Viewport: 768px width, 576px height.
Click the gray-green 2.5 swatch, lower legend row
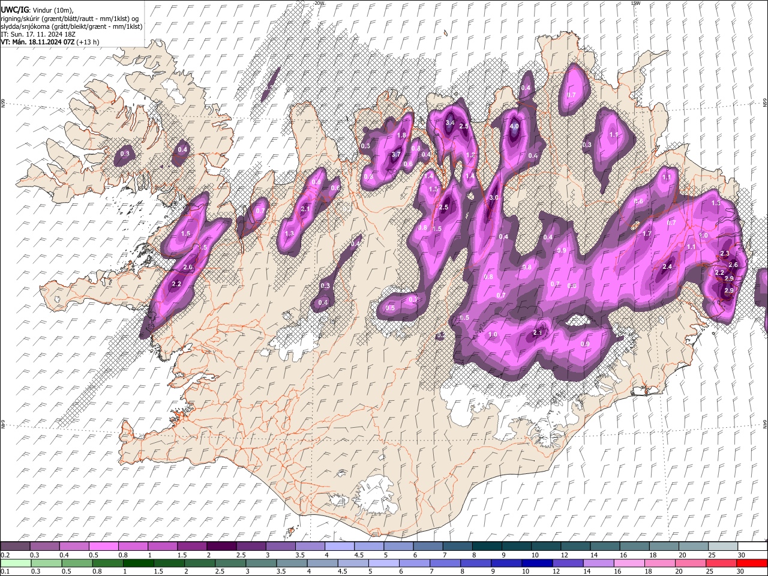[x=230, y=563]
